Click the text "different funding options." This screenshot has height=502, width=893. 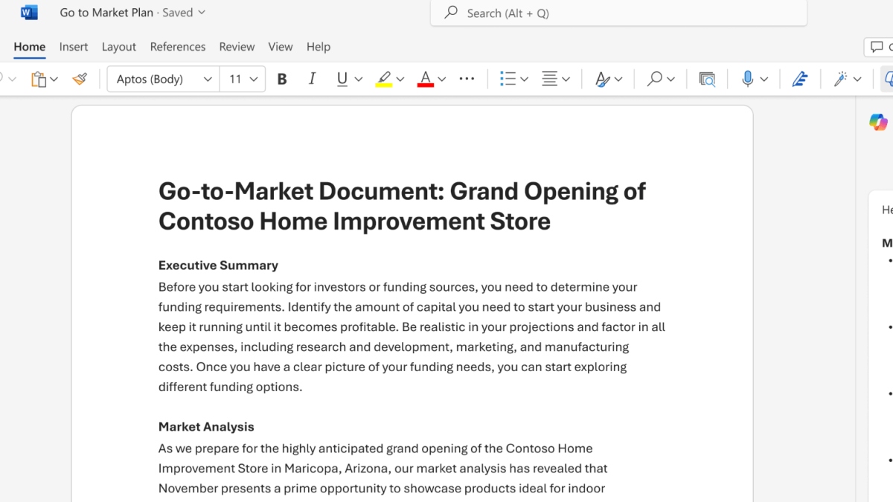coord(231,387)
